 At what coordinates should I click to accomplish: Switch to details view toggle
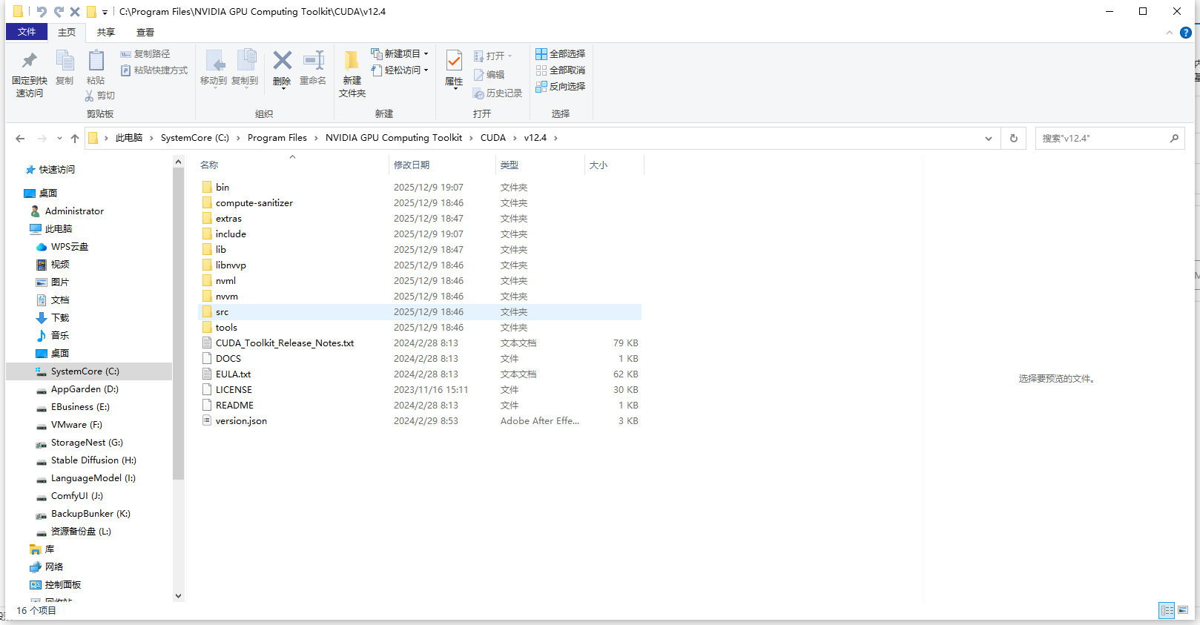point(1167,610)
